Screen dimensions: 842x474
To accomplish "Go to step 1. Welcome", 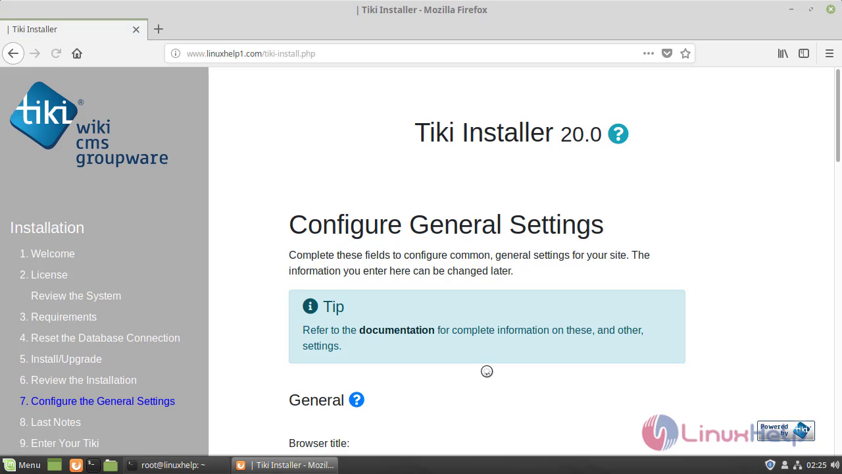I will point(47,253).
